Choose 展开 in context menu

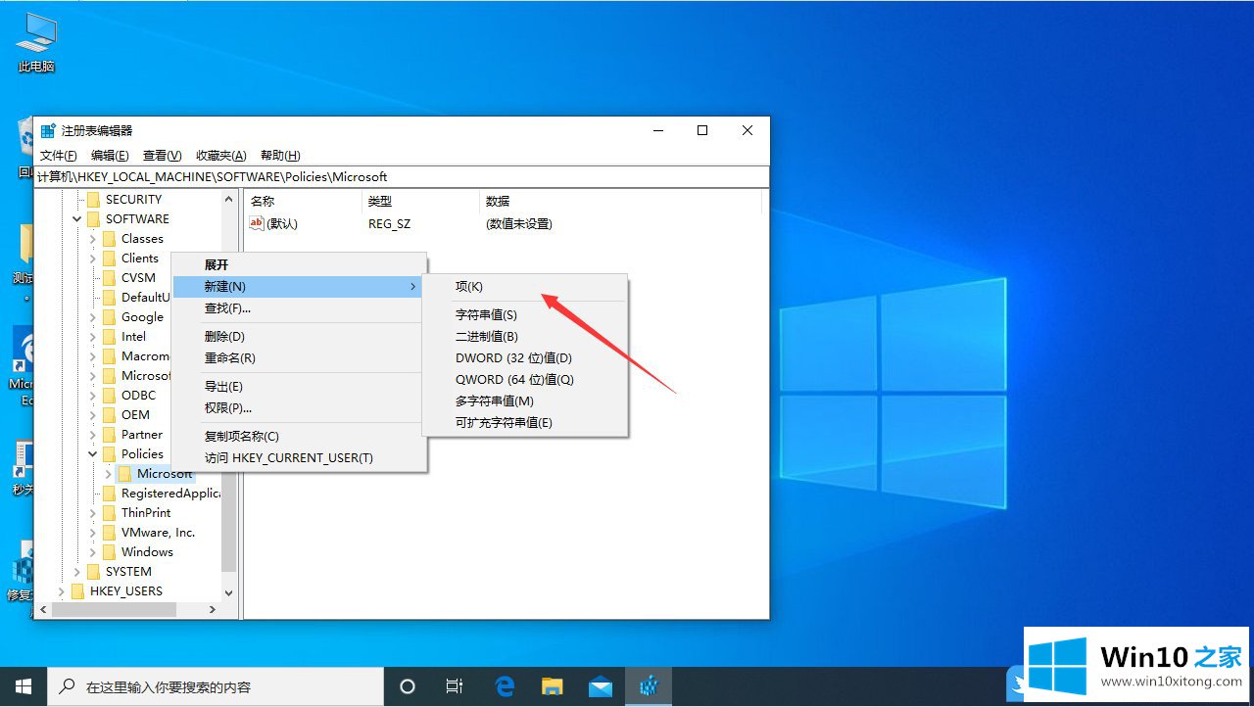pyautogui.click(x=300, y=265)
